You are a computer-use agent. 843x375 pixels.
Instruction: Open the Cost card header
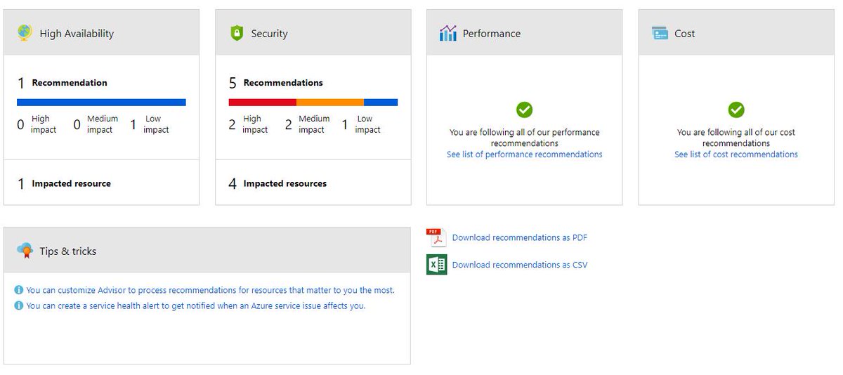(736, 32)
